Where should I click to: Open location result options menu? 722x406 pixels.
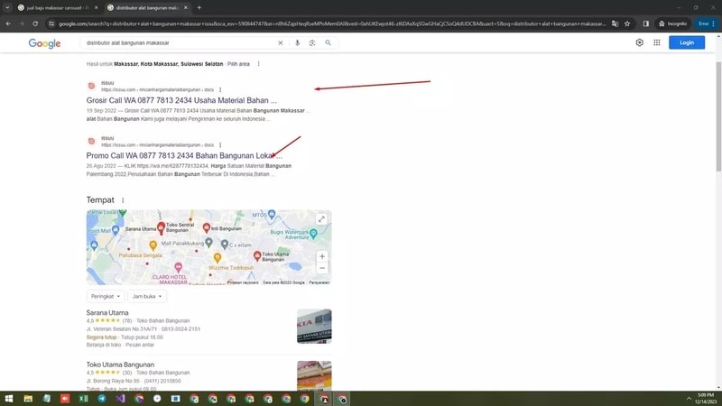coord(258,64)
